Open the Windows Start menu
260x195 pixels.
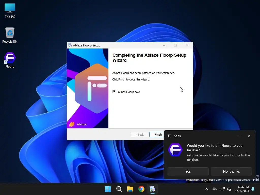108,189
